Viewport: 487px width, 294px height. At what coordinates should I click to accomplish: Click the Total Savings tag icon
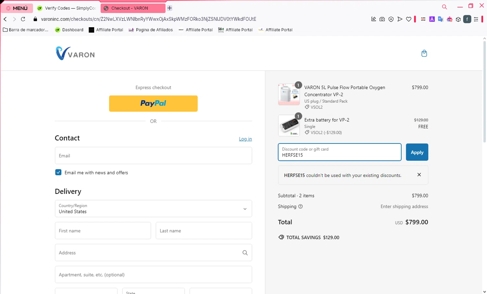coord(281,237)
